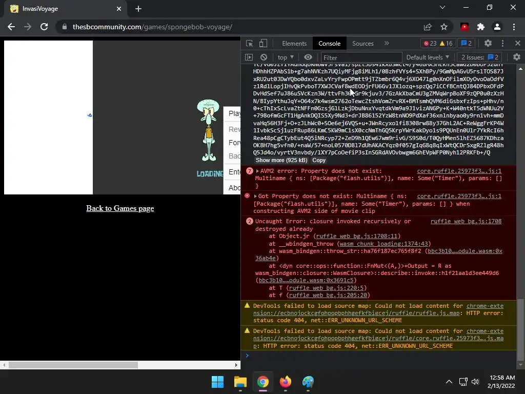Open a new tab with the plus button

[x=138, y=9]
